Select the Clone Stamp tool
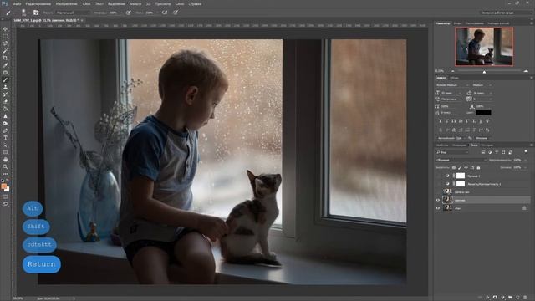The image size is (535, 301). 5,87
